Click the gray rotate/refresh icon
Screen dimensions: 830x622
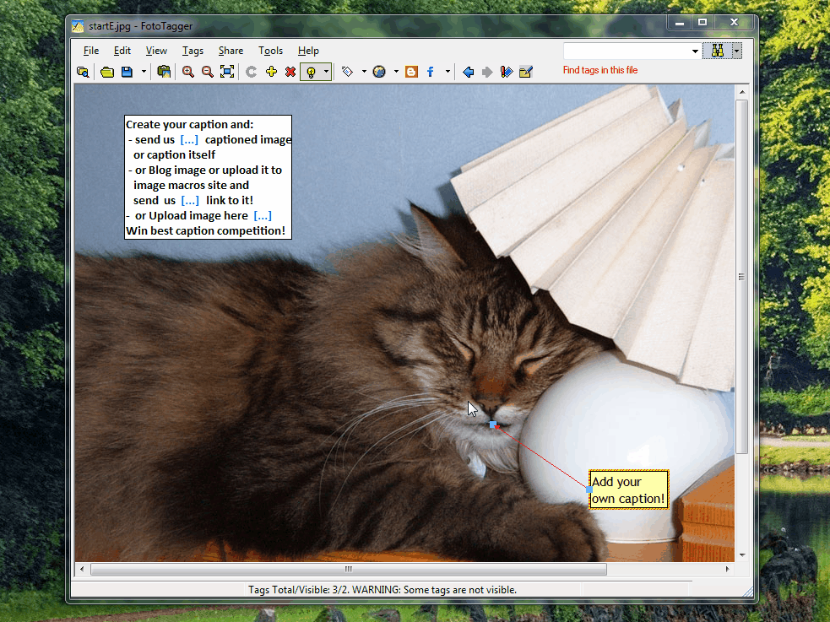pos(252,72)
